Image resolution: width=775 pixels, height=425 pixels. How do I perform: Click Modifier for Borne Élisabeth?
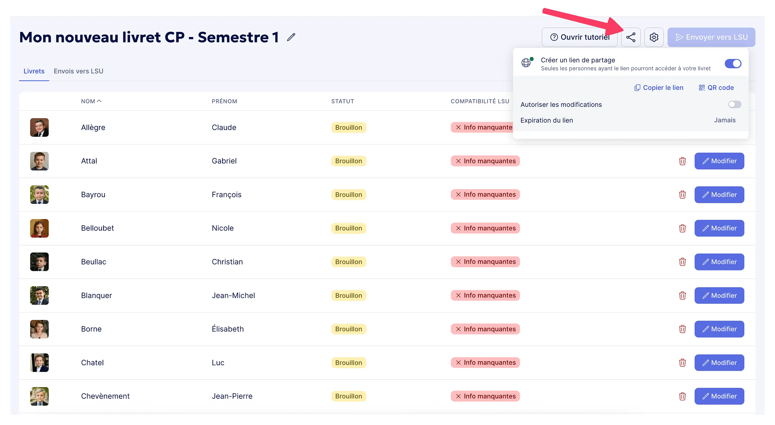coord(719,329)
